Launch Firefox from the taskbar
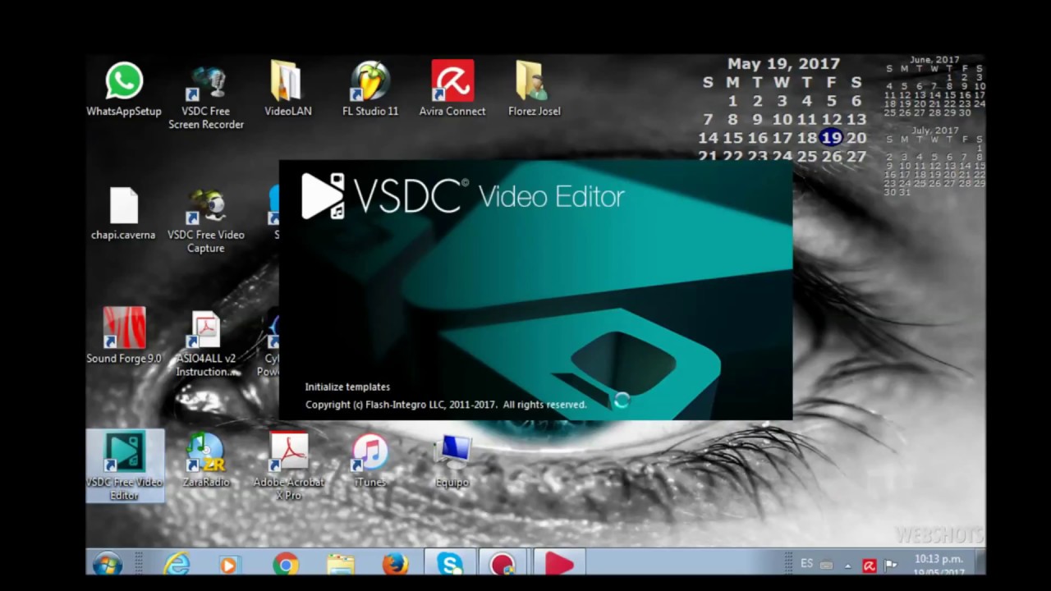Screen dimensions: 1051x591 pyautogui.click(x=395, y=564)
